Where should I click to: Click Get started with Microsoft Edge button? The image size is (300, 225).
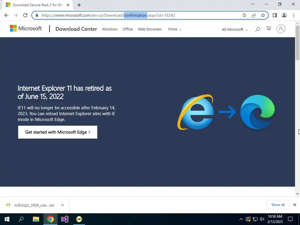click(58, 132)
